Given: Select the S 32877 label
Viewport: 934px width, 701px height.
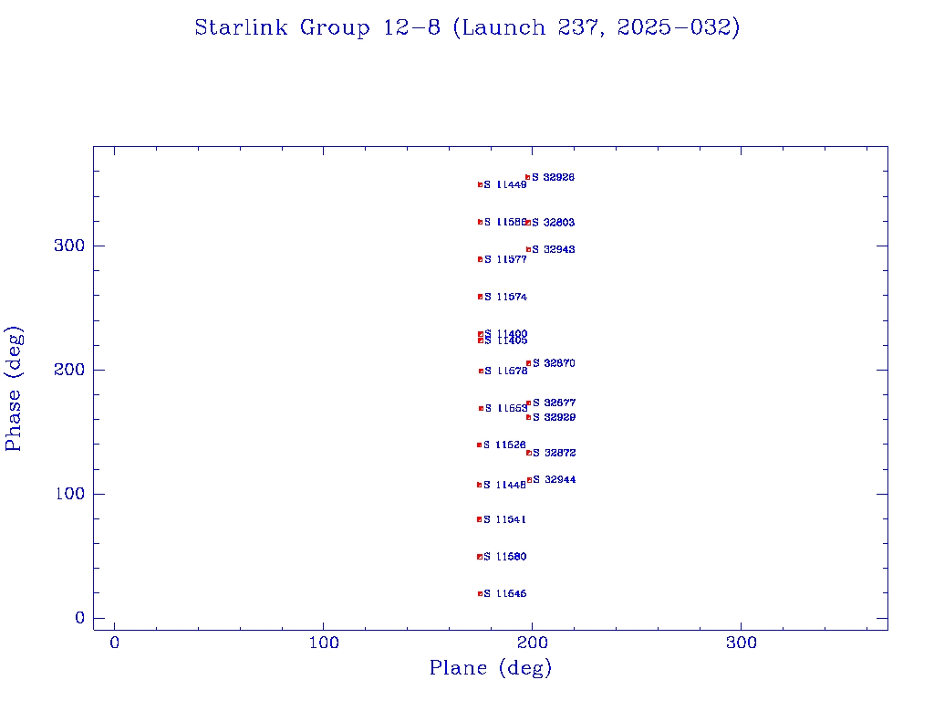Looking at the screenshot, I should pyautogui.click(x=555, y=403).
